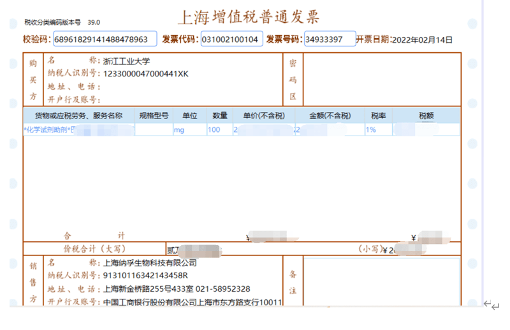
Task: Click the seller name 上海纳孚生物科技有限公司
Action: point(150,262)
